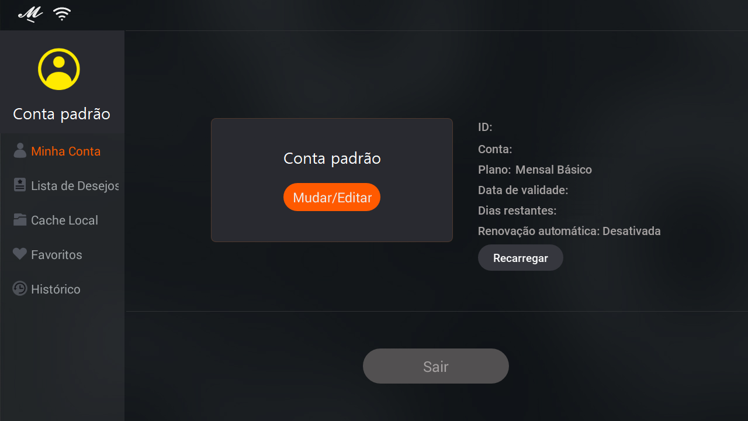Click the Histórico clock icon
The width and height of the screenshot is (748, 421).
coord(20,288)
